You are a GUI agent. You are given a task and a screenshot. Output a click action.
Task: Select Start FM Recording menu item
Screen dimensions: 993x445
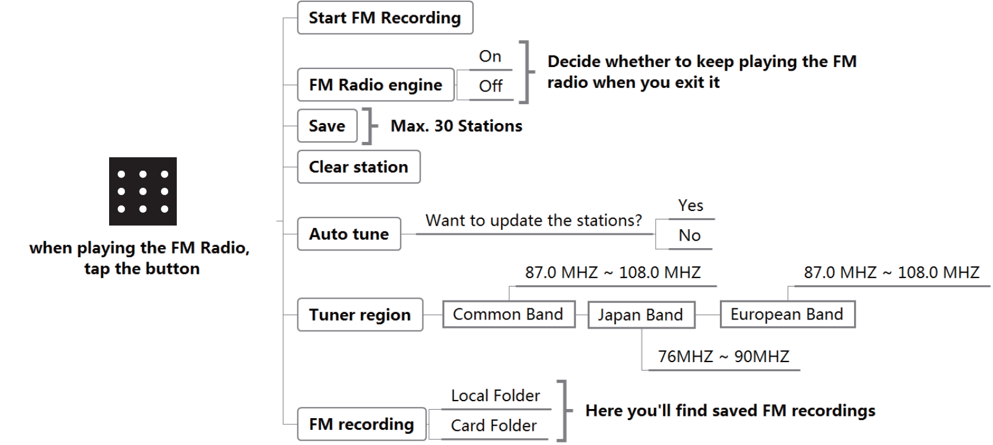(385, 18)
